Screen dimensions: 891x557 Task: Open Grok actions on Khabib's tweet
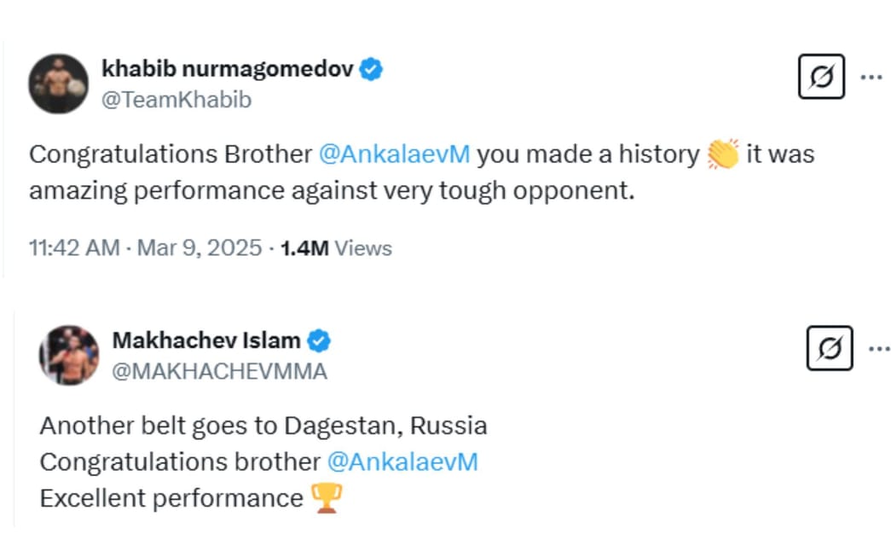tap(821, 77)
